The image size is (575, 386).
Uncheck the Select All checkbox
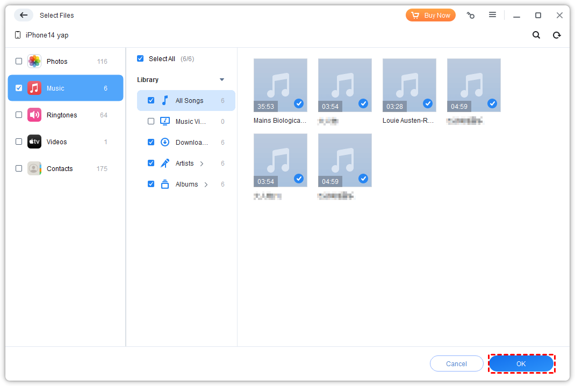click(140, 58)
